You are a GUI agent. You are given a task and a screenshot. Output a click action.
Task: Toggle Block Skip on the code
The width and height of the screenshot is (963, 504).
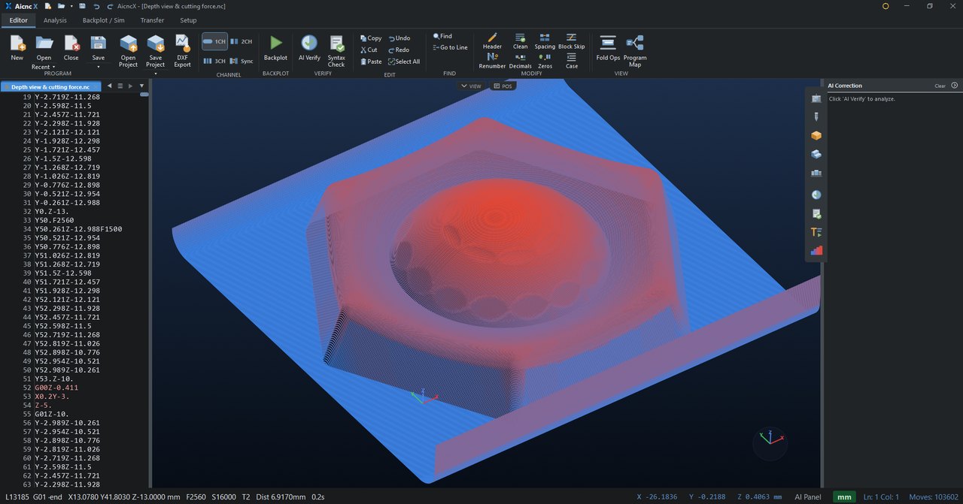point(571,41)
